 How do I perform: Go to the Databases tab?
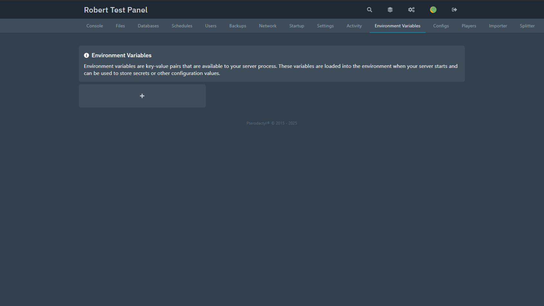click(148, 26)
